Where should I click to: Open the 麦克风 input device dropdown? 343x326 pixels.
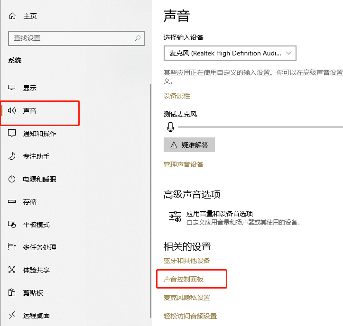pos(230,53)
